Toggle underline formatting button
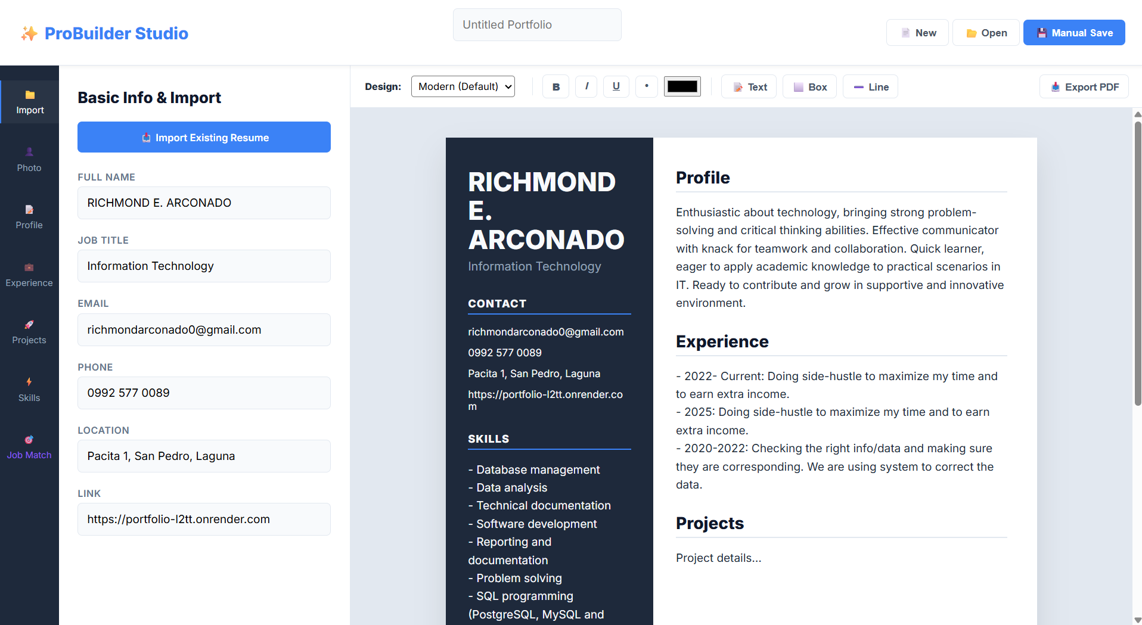Screen dimensions: 1142x625 [x=616, y=87]
